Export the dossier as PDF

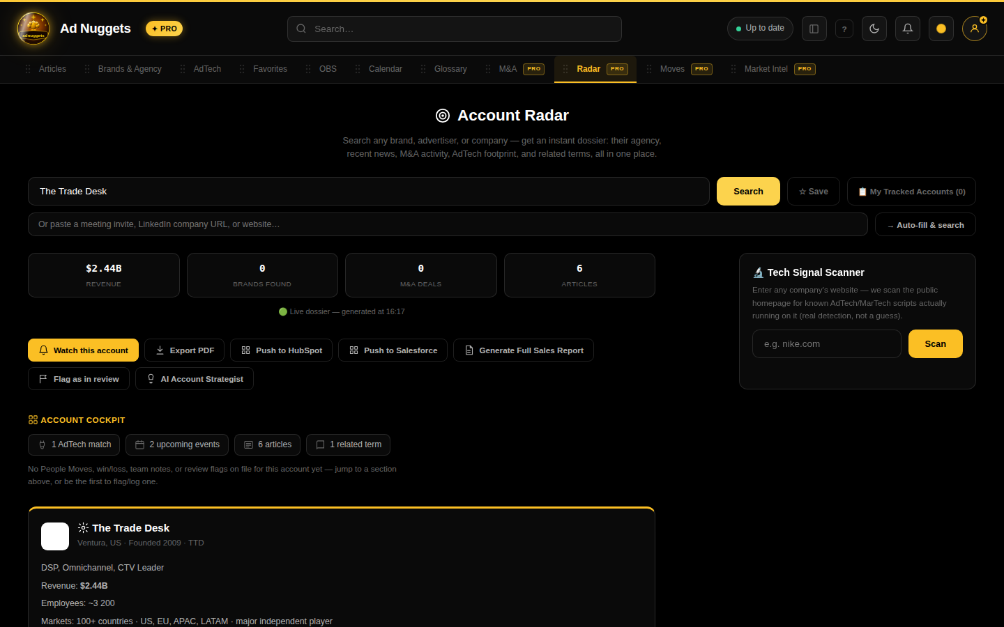tap(184, 350)
